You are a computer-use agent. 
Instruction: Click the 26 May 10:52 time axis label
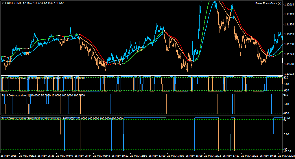tap(120, 156)
